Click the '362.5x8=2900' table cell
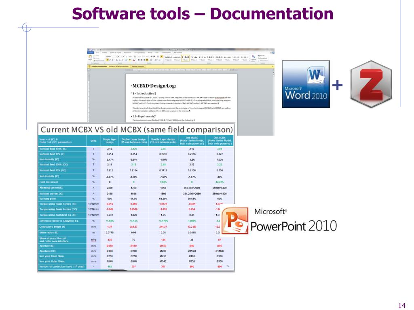 tap(192, 188)
